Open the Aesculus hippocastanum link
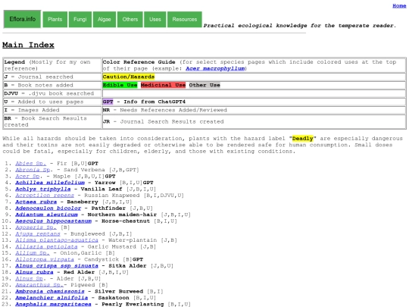The height and width of the screenshot is (307, 409). coord(54,221)
